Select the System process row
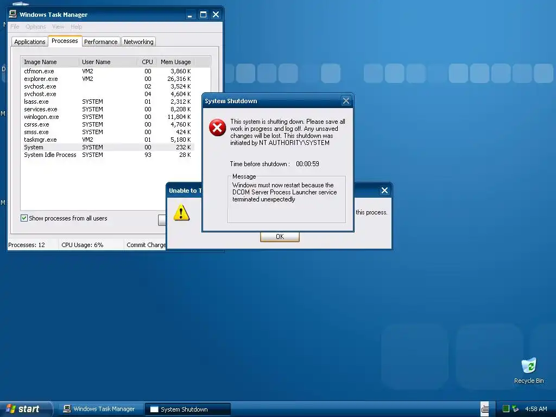This screenshot has height=417, width=556. [x=108, y=147]
